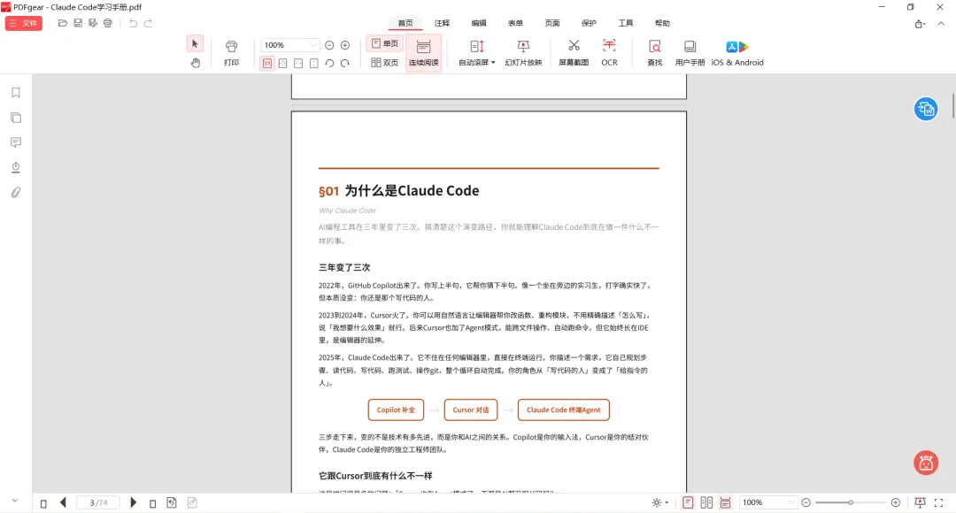Go to next page arrow
The height and width of the screenshot is (513, 956).
[x=134, y=502]
